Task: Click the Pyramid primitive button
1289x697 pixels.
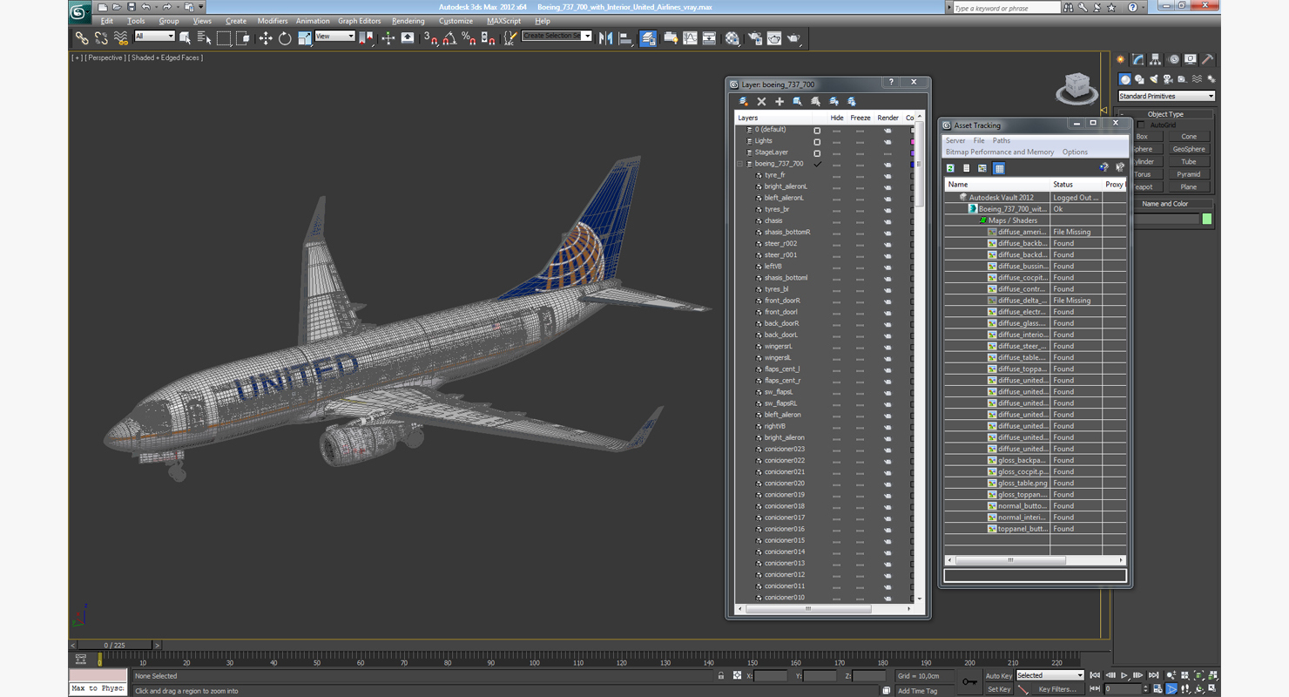Action: click(x=1189, y=174)
